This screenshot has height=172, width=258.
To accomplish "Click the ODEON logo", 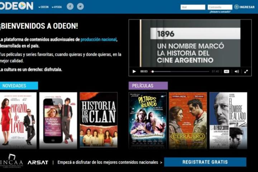I will (16, 6).
